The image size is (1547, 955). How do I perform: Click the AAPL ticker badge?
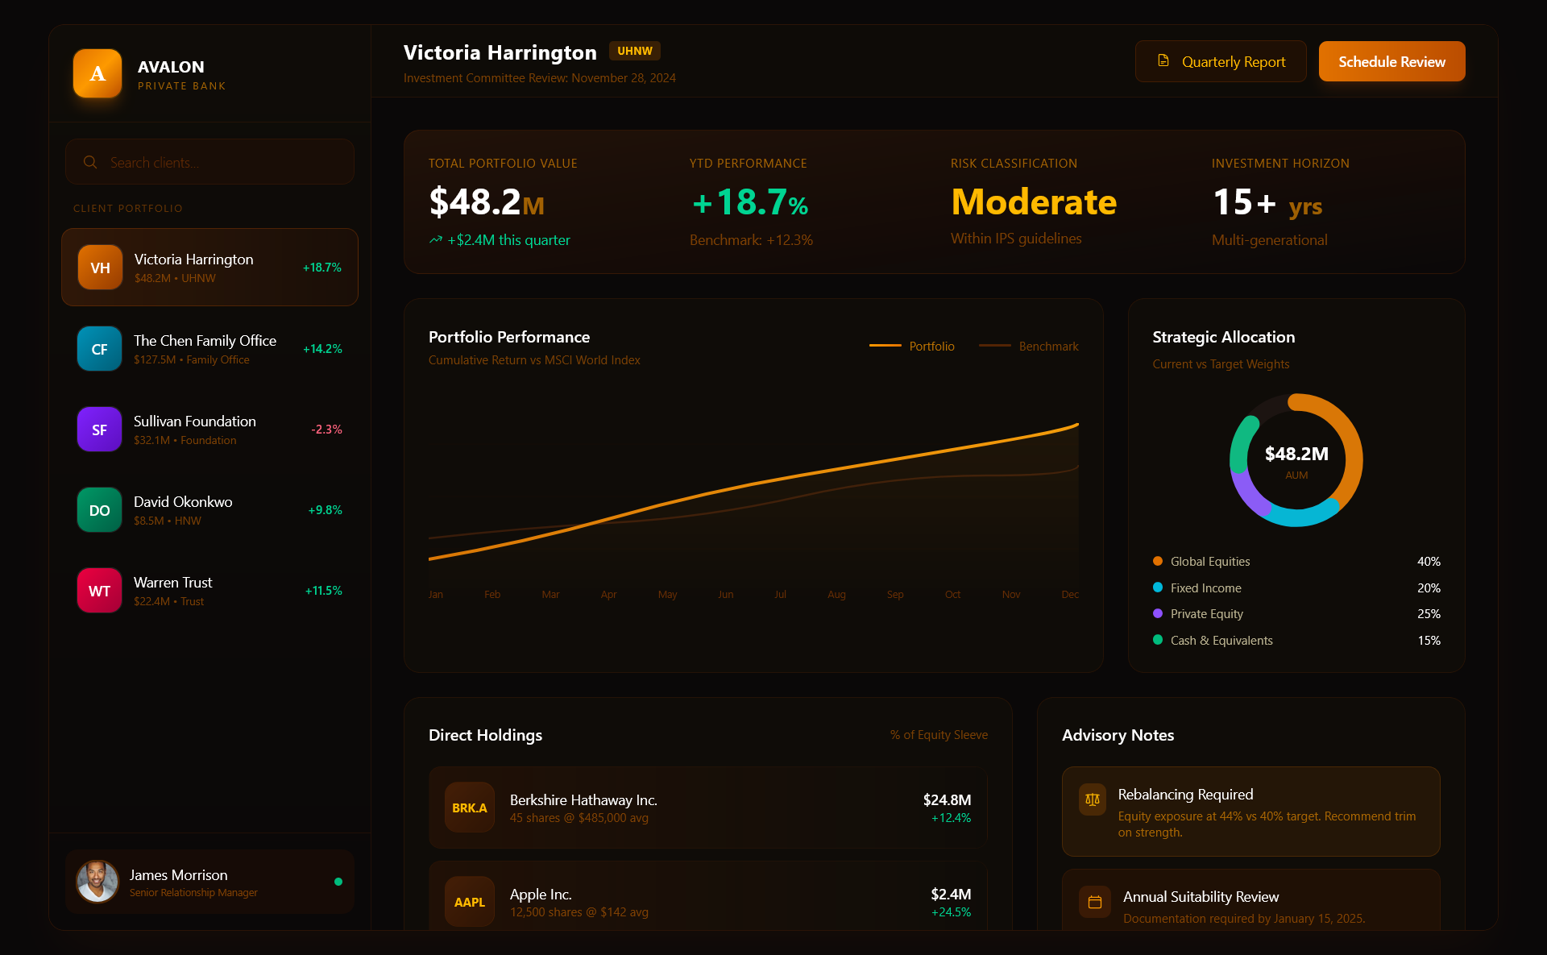pos(469,901)
